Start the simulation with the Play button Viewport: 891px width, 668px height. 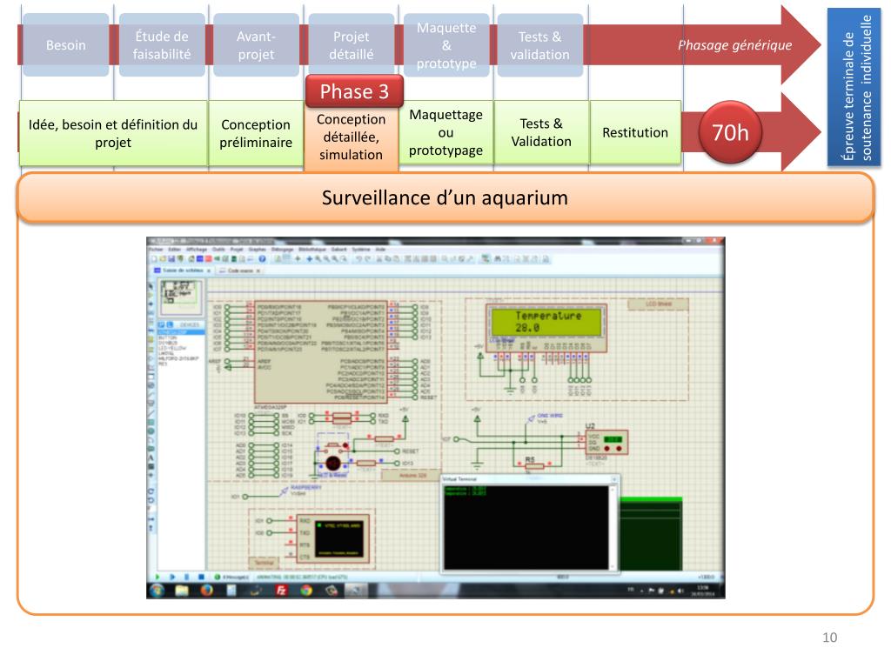pyautogui.click(x=158, y=578)
